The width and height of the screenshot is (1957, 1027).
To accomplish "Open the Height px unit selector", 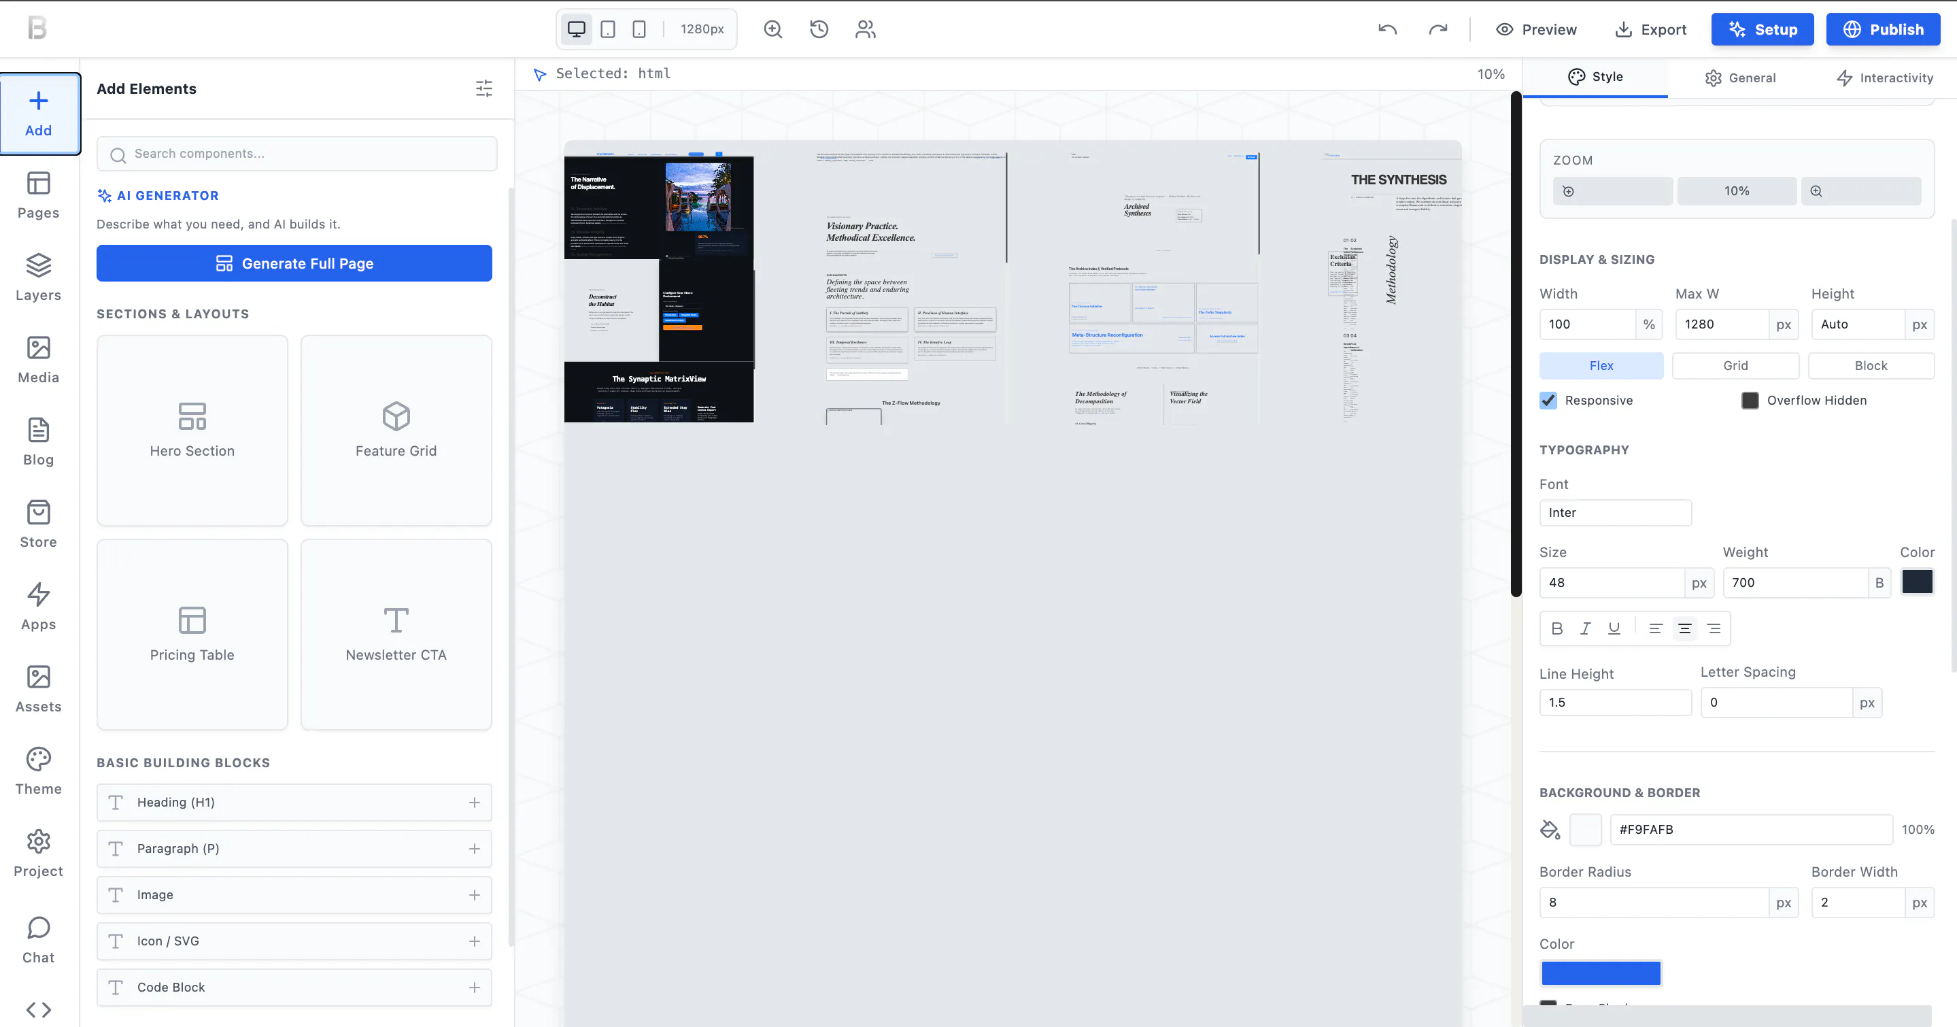I will [x=1920, y=324].
